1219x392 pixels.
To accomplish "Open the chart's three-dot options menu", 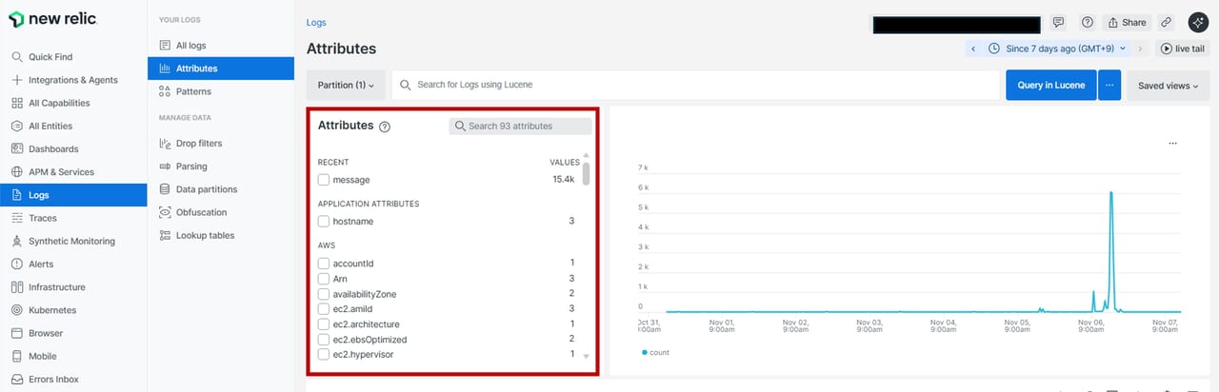I will (1172, 143).
